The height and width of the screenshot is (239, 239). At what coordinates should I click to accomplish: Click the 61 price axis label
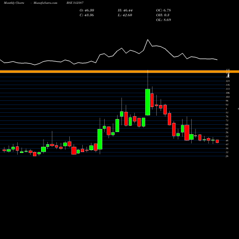pos(227,129)
